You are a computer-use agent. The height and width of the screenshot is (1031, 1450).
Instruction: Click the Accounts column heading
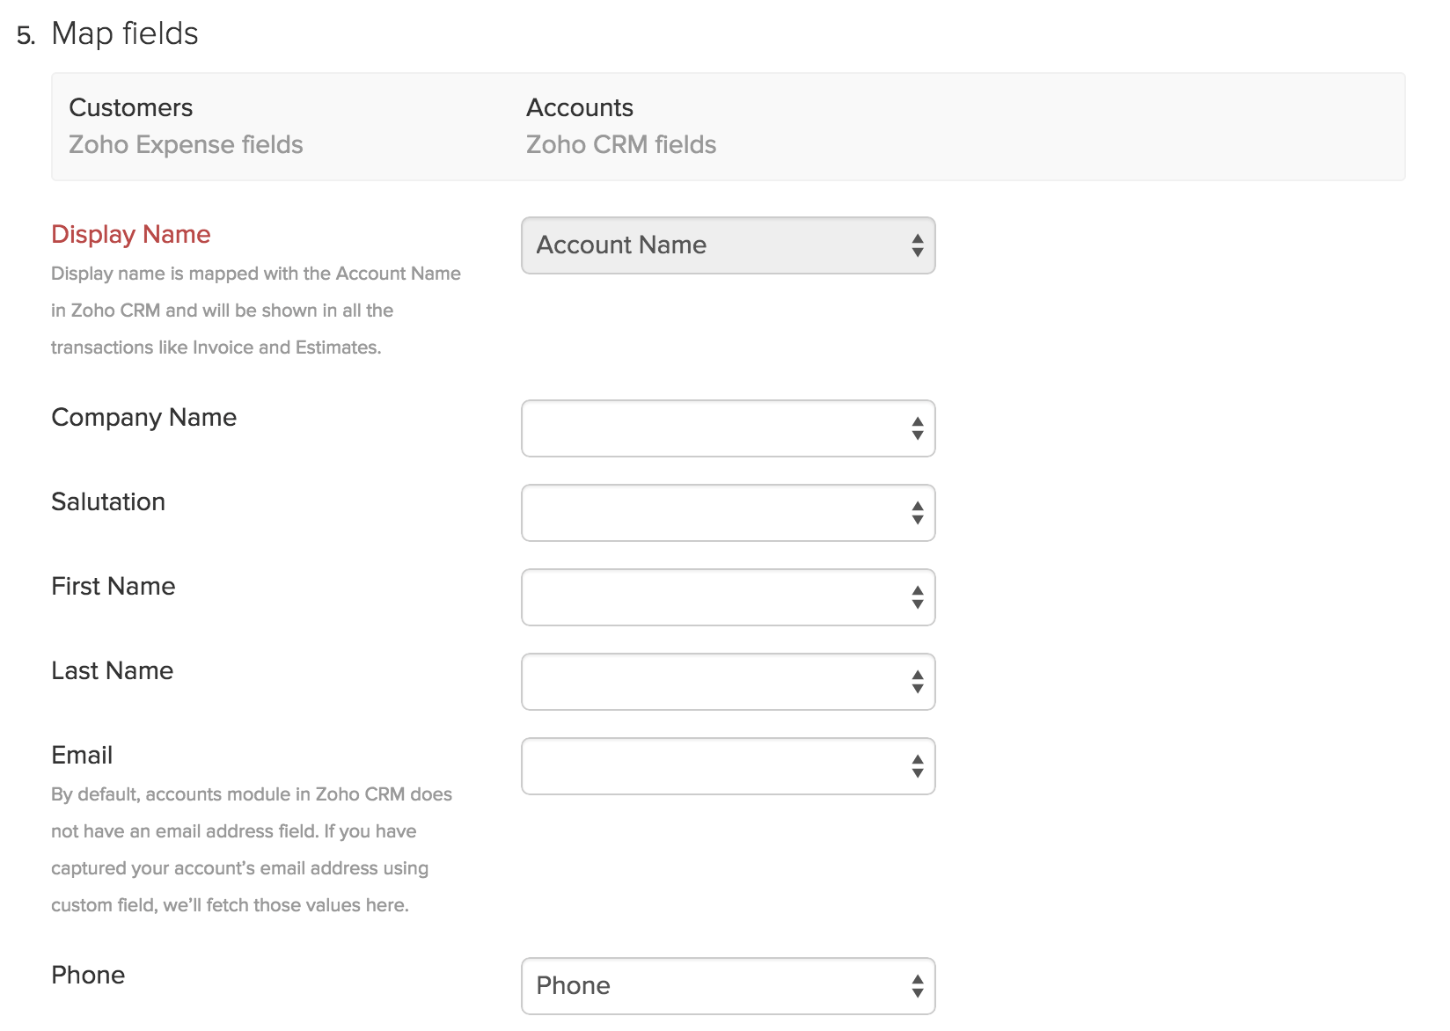[580, 107]
